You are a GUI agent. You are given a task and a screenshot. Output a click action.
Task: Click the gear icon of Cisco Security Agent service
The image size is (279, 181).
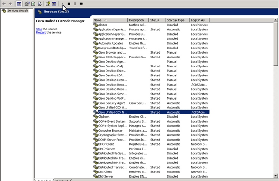click(x=95, y=103)
